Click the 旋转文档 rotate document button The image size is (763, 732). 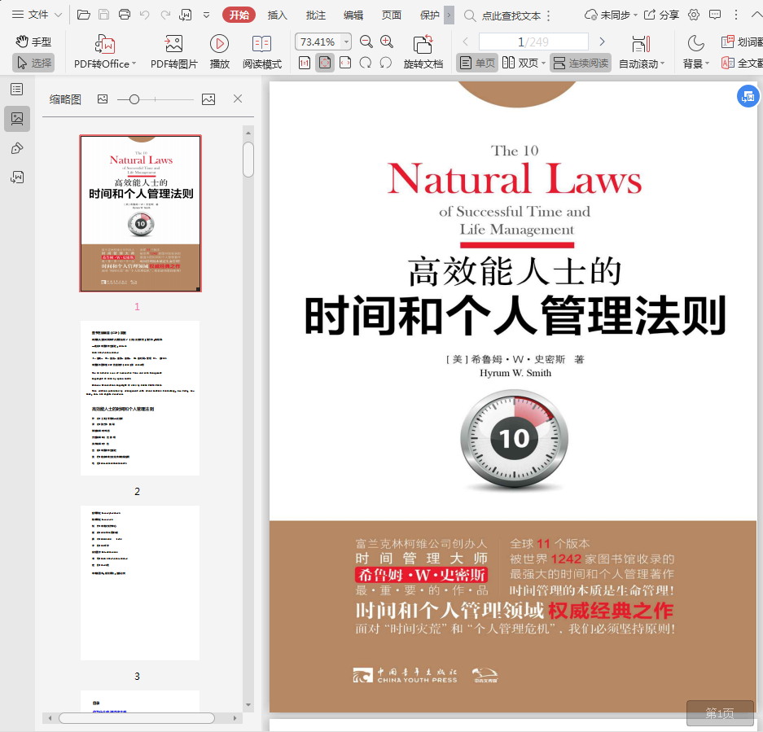[x=423, y=52]
